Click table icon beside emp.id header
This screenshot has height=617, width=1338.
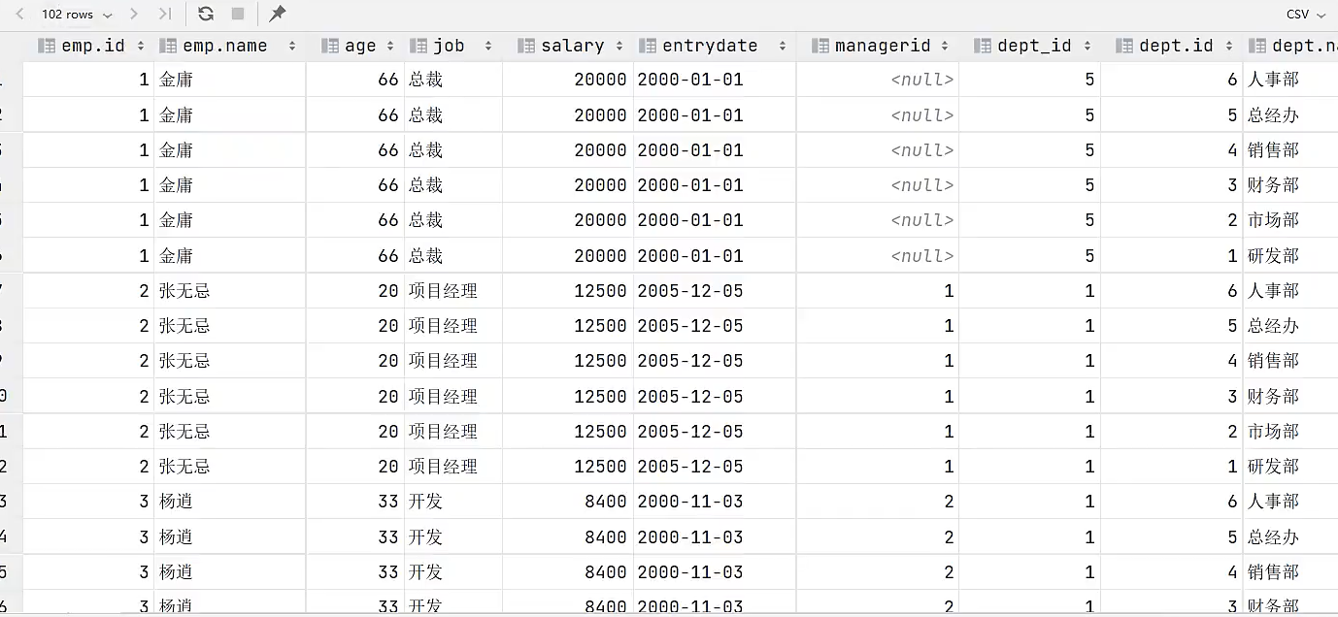[46, 46]
